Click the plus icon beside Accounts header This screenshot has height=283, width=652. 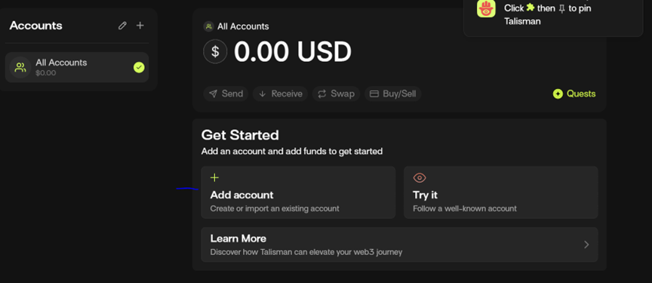click(x=140, y=26)
